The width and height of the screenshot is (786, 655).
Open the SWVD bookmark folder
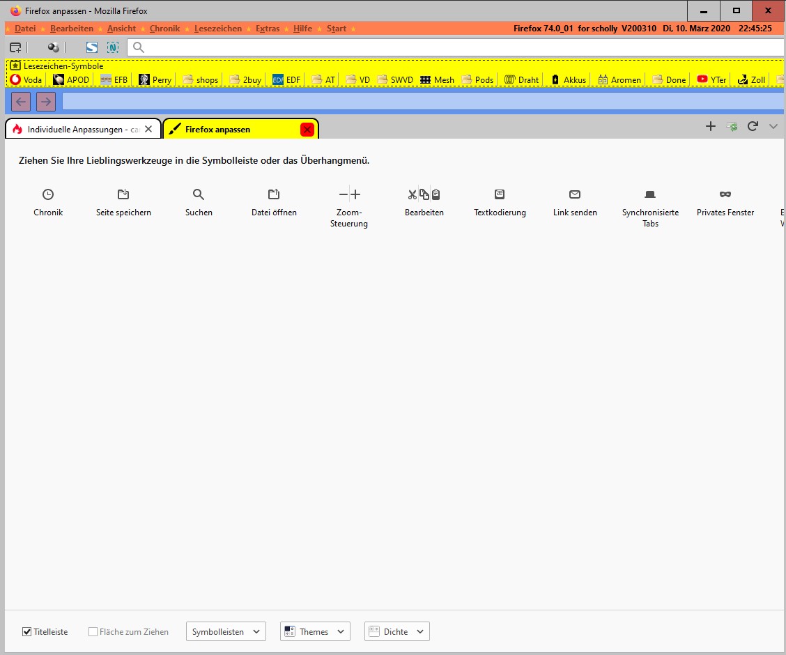coord(396,79)
